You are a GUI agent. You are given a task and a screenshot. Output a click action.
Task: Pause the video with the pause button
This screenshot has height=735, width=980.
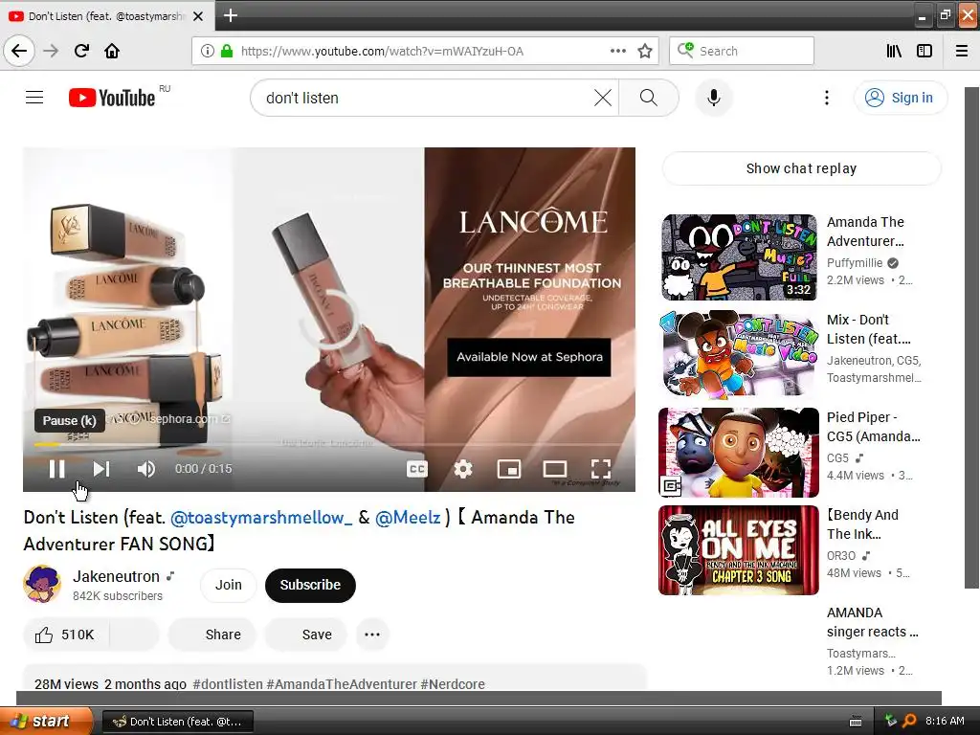[x=56, y=469]
